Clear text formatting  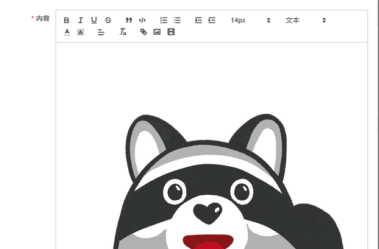tap(123, 32)
